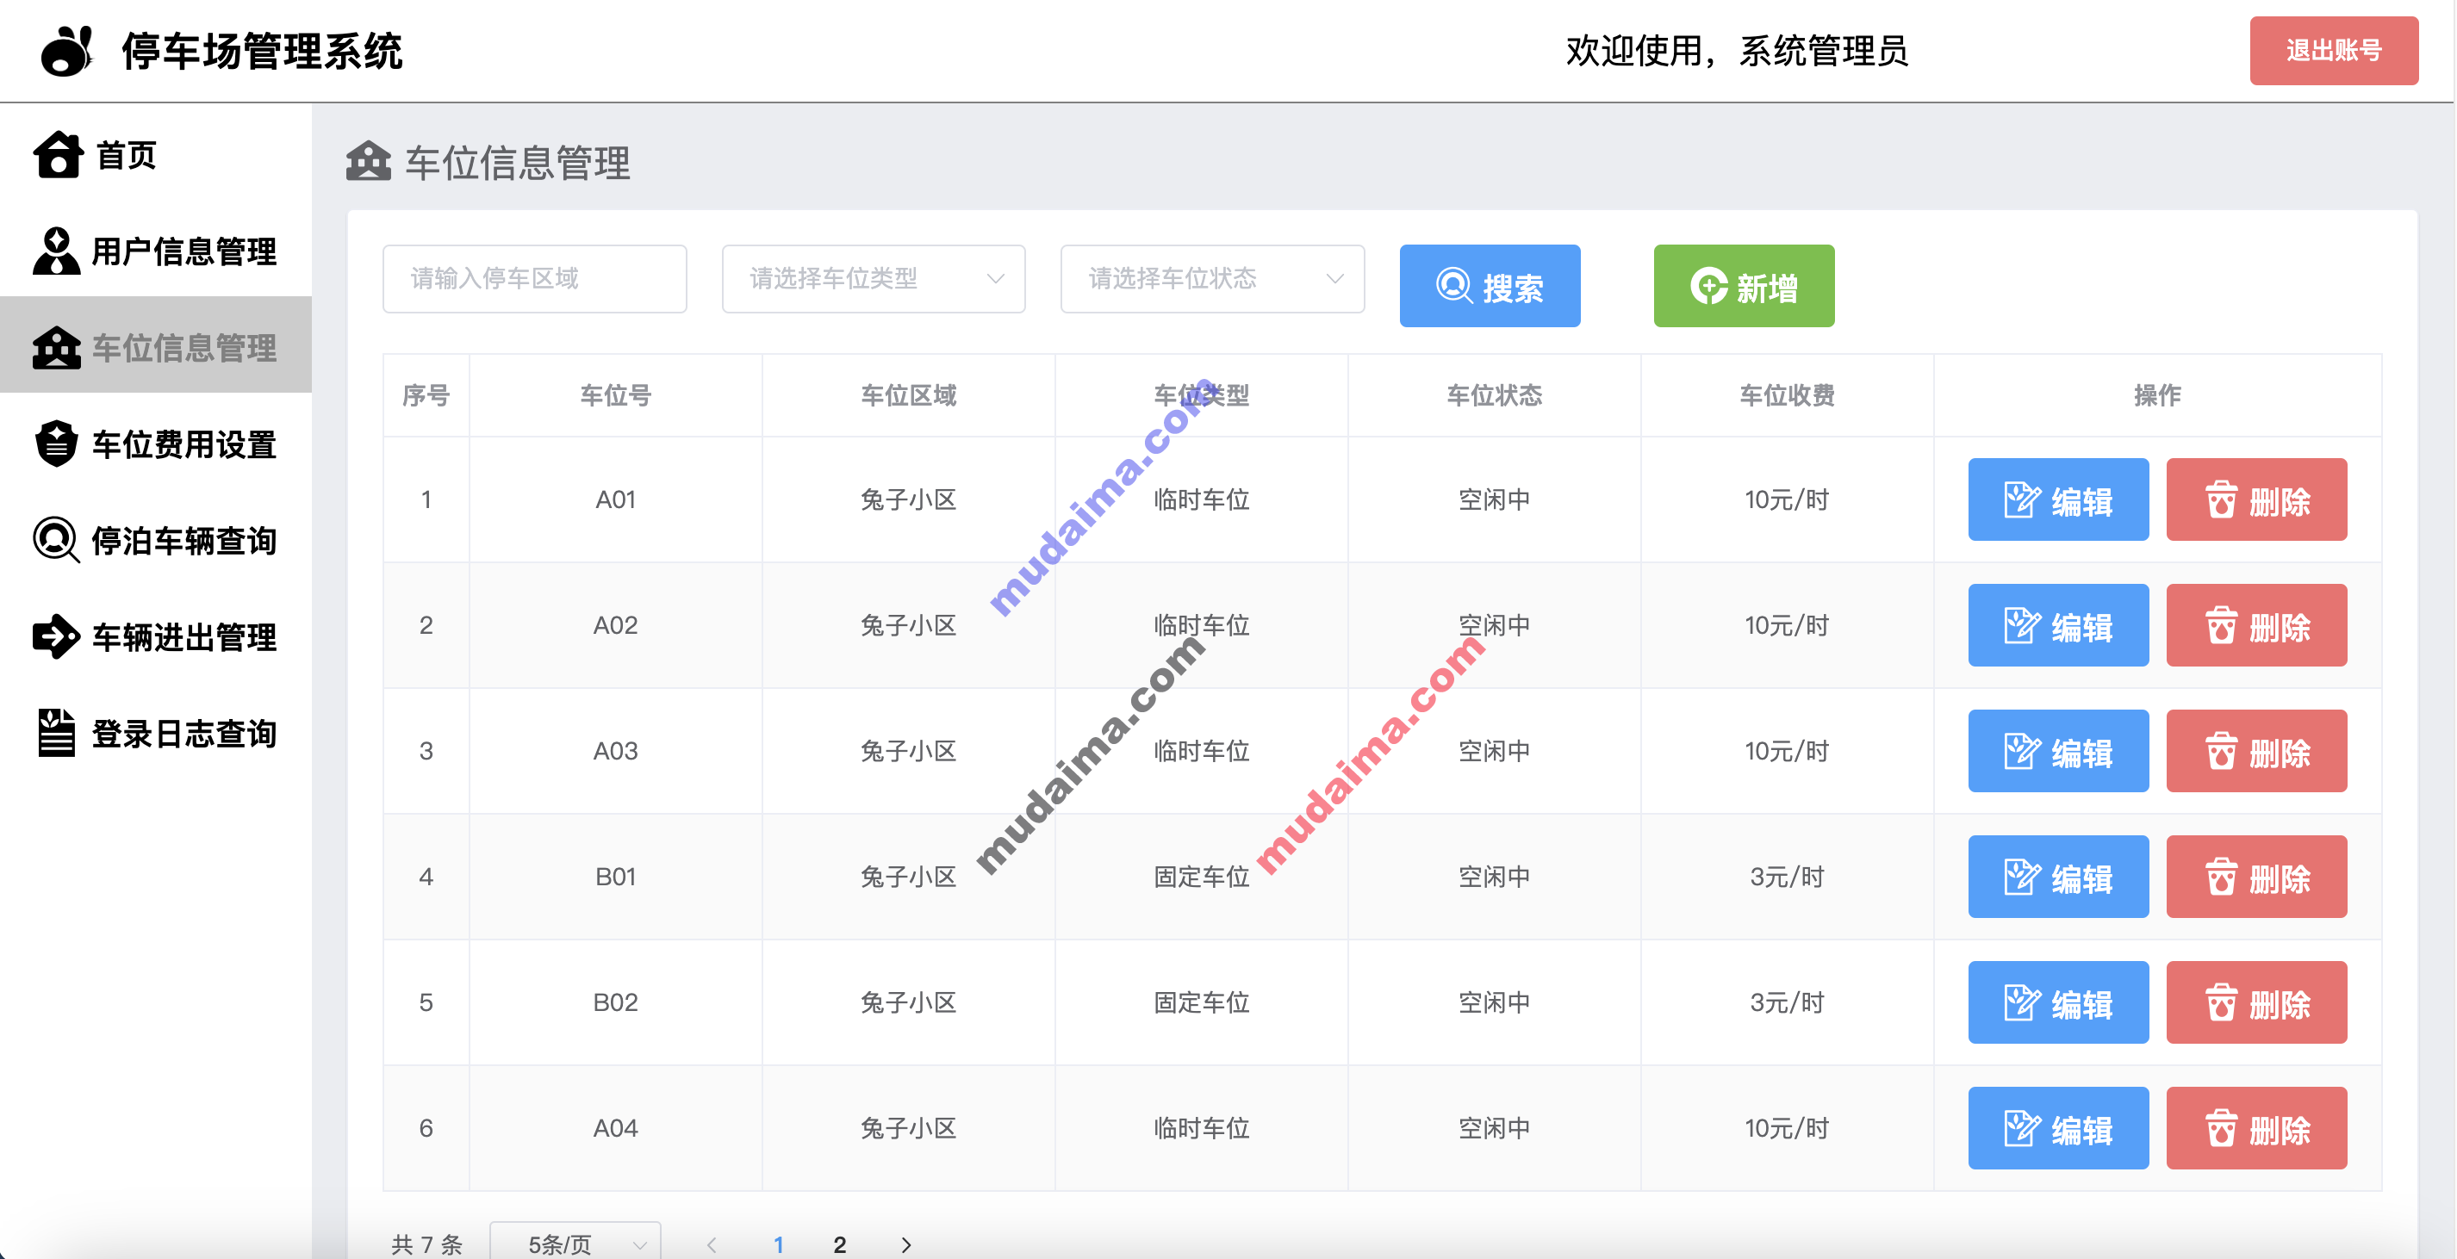
Task: Click the rabbit logo icon in header
Action: pyautogui.click(x=67, y=51)
